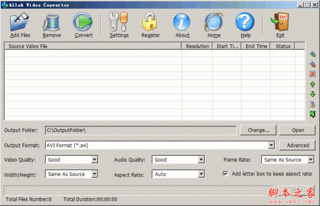This screenshot has width=320, height=206.
Task: Click the Source Video File column header
Action: (93, 46)
